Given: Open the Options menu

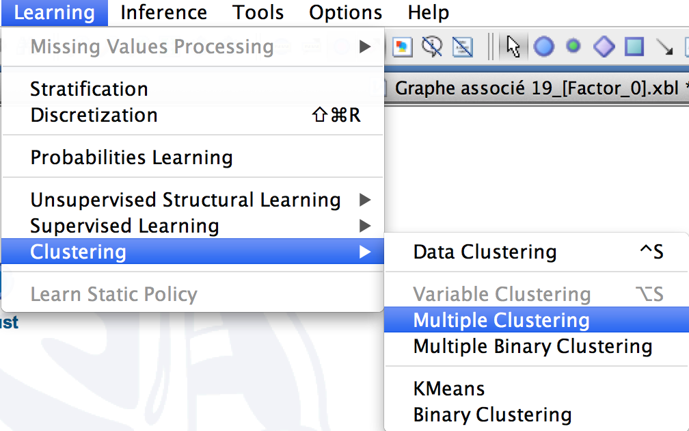Looking at the screenshot, I should [345, 12].
